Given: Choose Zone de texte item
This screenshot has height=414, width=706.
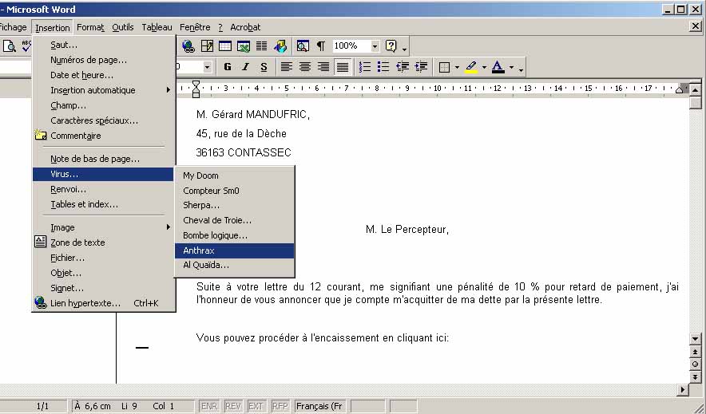Looking at the screenshot, I should click(103, 242).
